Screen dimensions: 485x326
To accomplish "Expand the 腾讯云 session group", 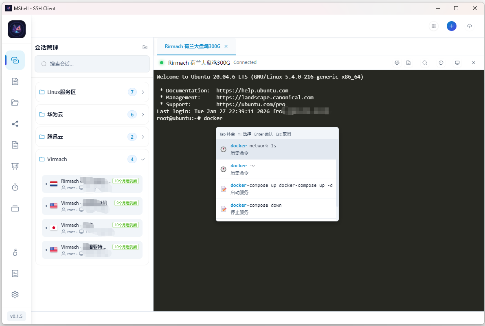I will 92,137.
